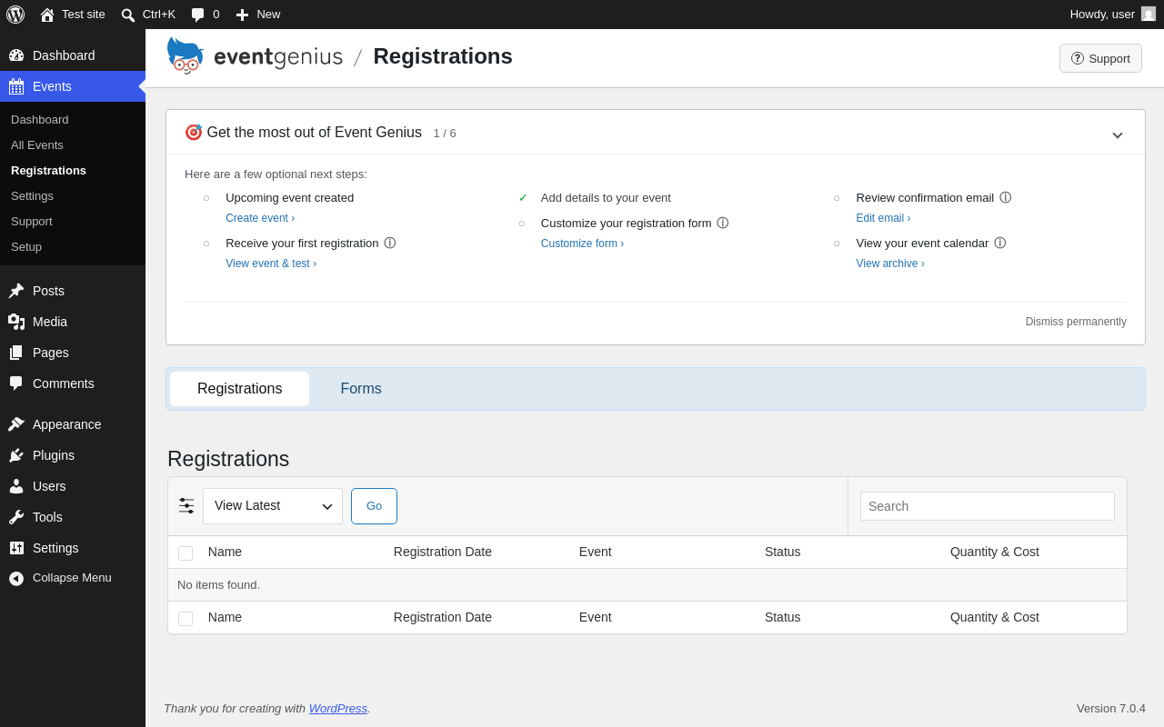The image size is (1164, 727).
Task: Click the Tools wrench icon
Action: pyautogui.click(x=16, y=517)
